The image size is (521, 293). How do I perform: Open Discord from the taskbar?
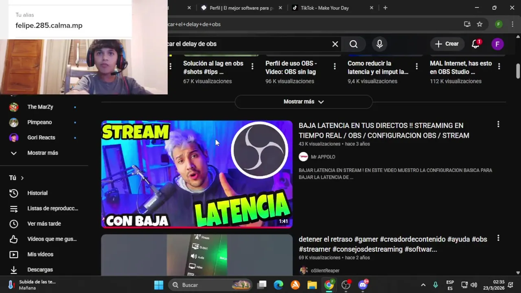[363, 285]
